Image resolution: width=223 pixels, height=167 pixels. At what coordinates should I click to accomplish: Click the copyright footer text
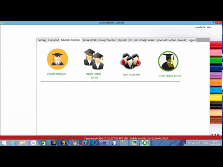[x=126, y=138]
